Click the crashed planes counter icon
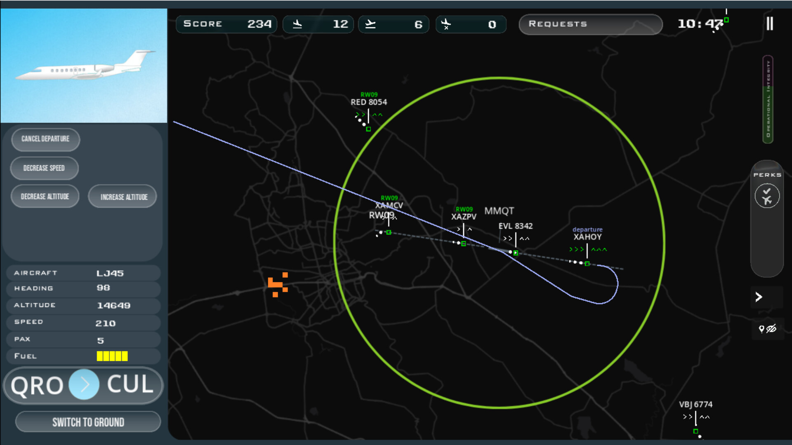This screenshot has width=792, height=445. coord(446,24)
